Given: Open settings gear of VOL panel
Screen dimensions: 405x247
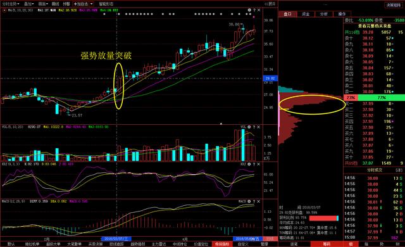Looking at the screenshot, I should (249, 127).
